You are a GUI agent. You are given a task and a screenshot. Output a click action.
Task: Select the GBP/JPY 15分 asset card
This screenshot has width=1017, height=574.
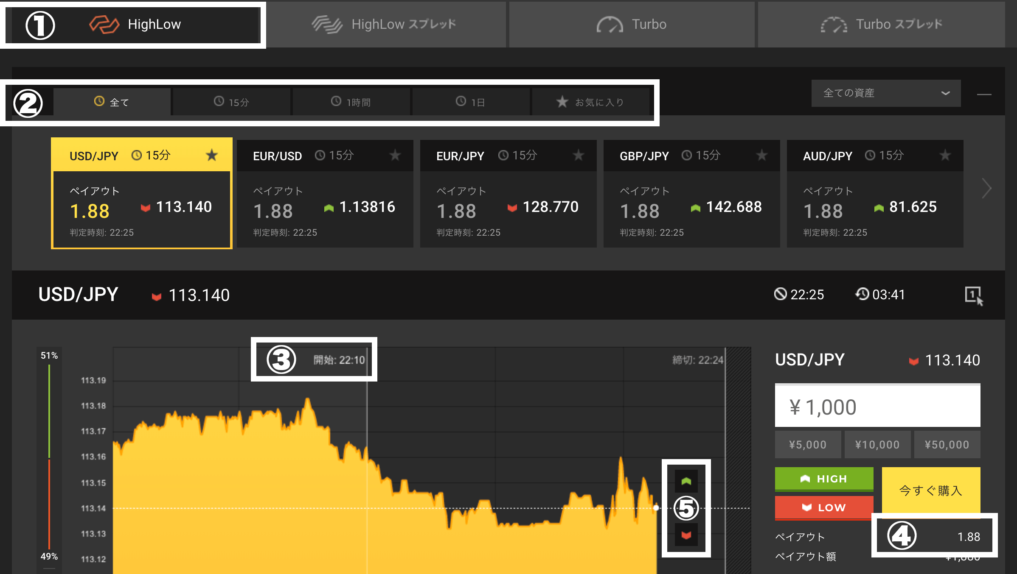[692, 194]
